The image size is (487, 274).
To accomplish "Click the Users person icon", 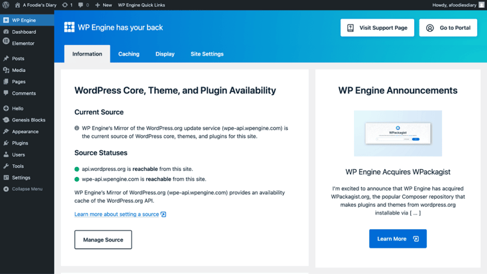I will point(6,154).
